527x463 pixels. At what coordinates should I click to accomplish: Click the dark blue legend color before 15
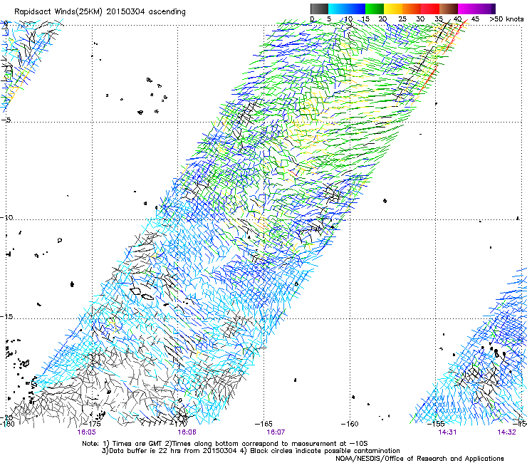(x=356, y=9)
